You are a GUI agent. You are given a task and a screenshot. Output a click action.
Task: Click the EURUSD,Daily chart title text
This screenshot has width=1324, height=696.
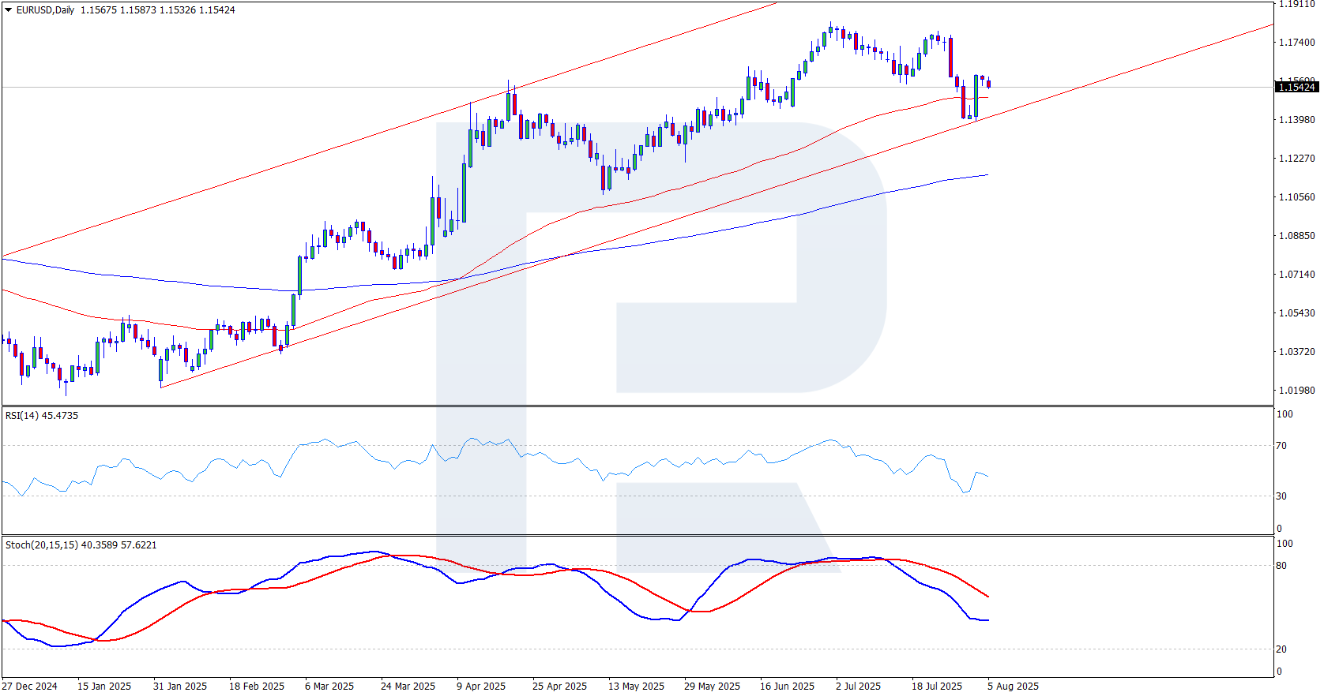tap(45, 10)
